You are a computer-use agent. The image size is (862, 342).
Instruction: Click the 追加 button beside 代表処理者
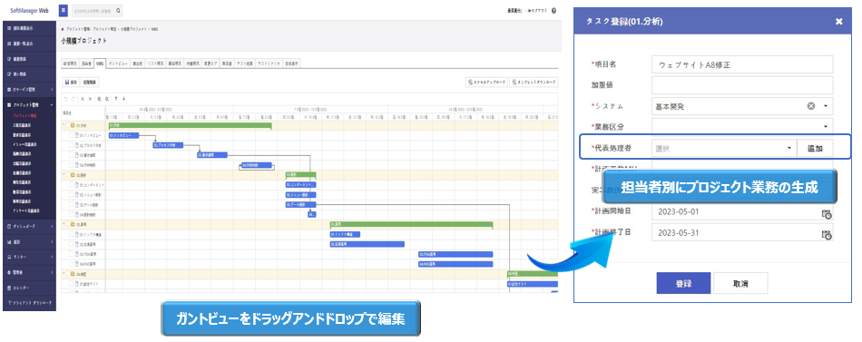tap(815, 149)
